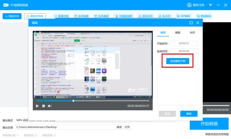Screen dimensions: 231x139
Task: Confirm edits with the 确定 button
Action: pos(189,114)
